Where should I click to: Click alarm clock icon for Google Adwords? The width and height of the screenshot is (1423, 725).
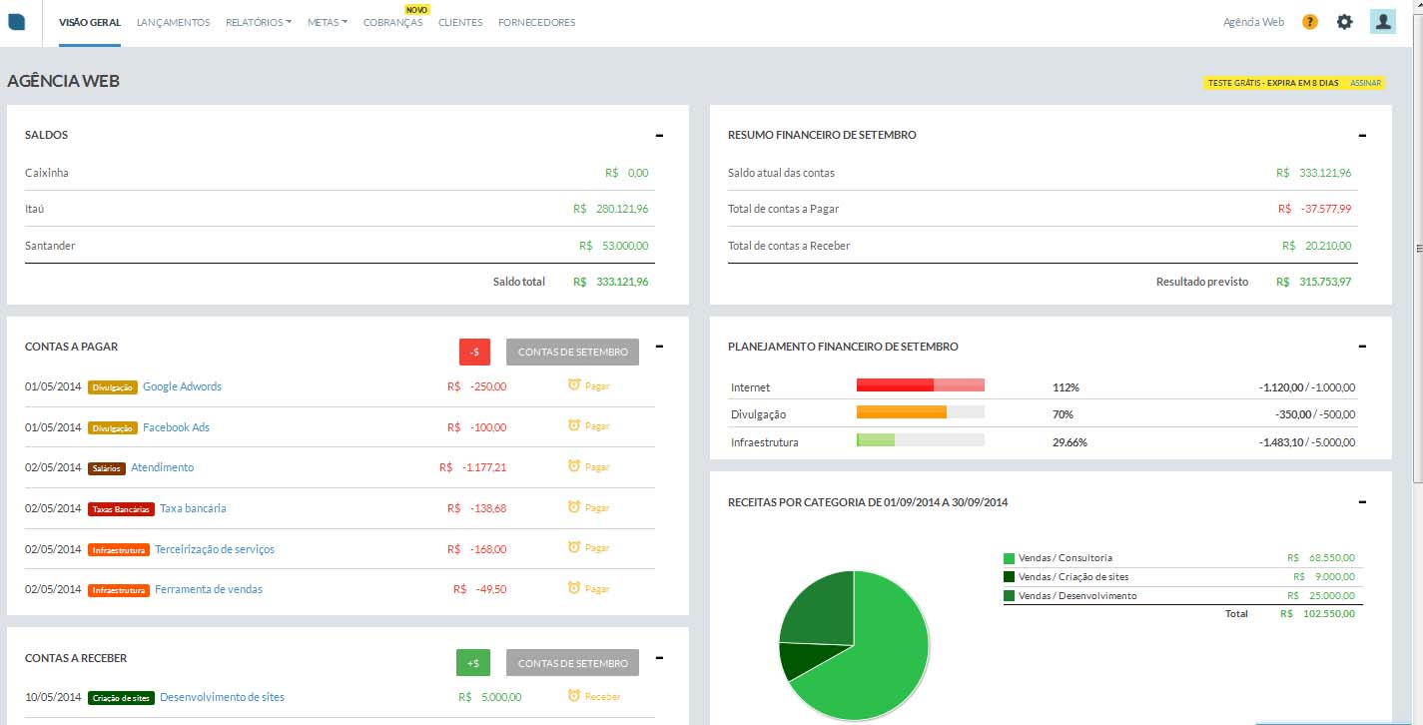point(573,384)
